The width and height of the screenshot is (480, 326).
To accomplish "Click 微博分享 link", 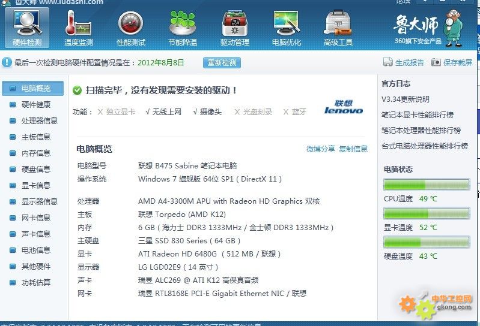I will coord(321,149).
